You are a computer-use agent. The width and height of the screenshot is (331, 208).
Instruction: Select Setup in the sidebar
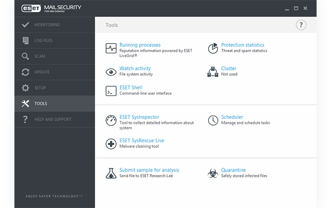point(55,88)
